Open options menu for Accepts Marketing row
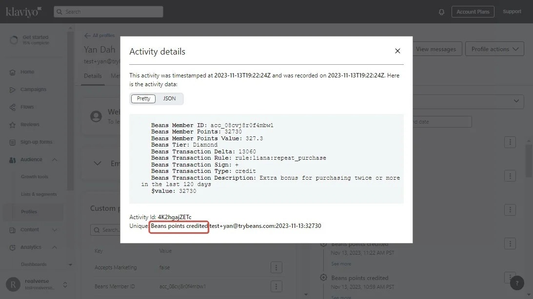 (276, 267)
